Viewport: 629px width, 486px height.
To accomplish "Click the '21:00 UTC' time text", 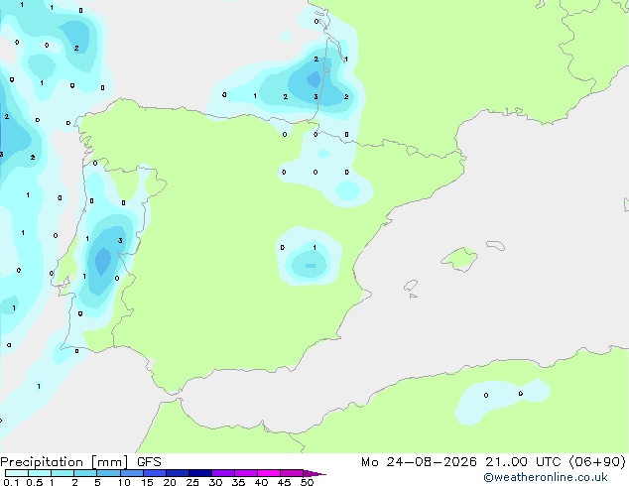I will (523, 462).
